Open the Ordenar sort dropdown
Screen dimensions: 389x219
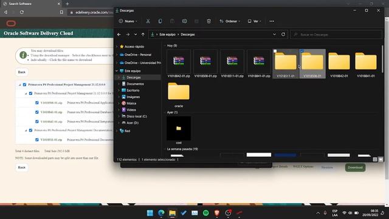click(230, 21)
